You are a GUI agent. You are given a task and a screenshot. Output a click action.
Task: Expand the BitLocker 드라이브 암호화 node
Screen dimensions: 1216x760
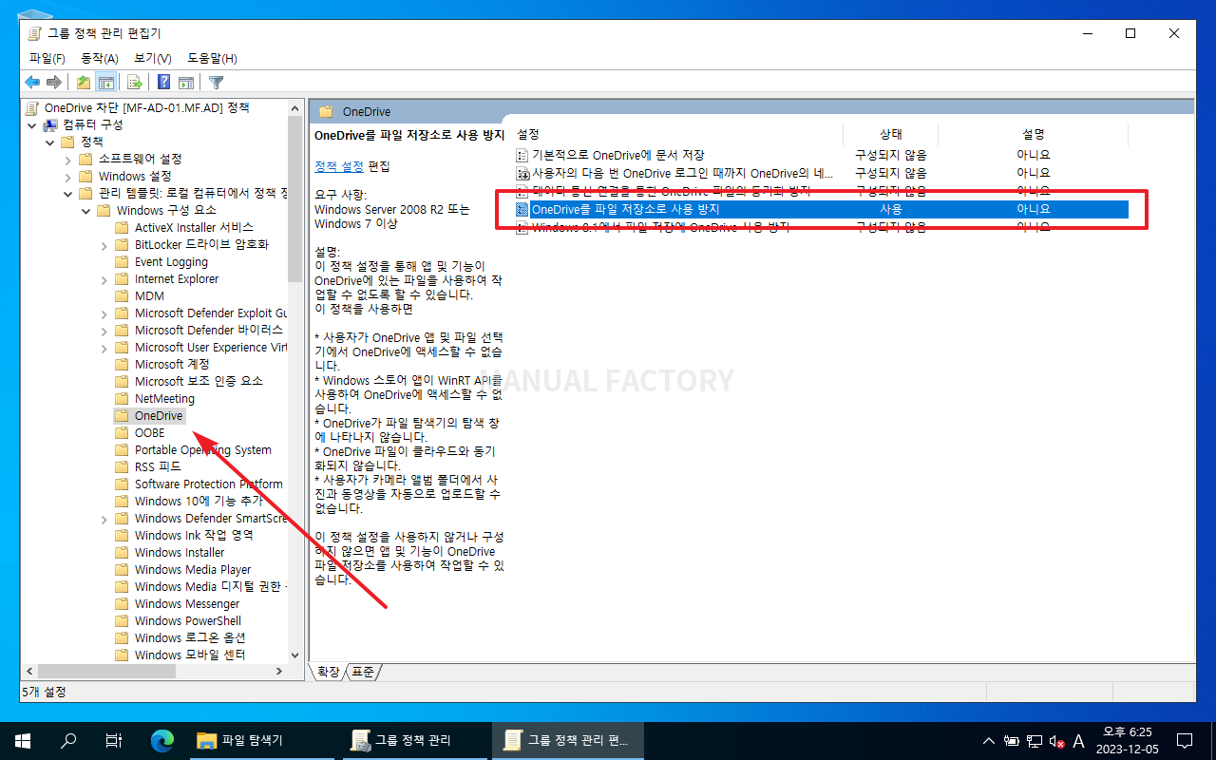(x=104, y=245)
